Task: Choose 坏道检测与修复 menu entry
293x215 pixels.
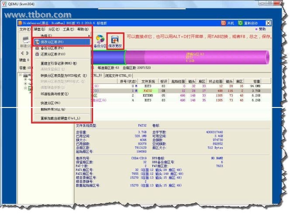Action: tap(62, 94)
